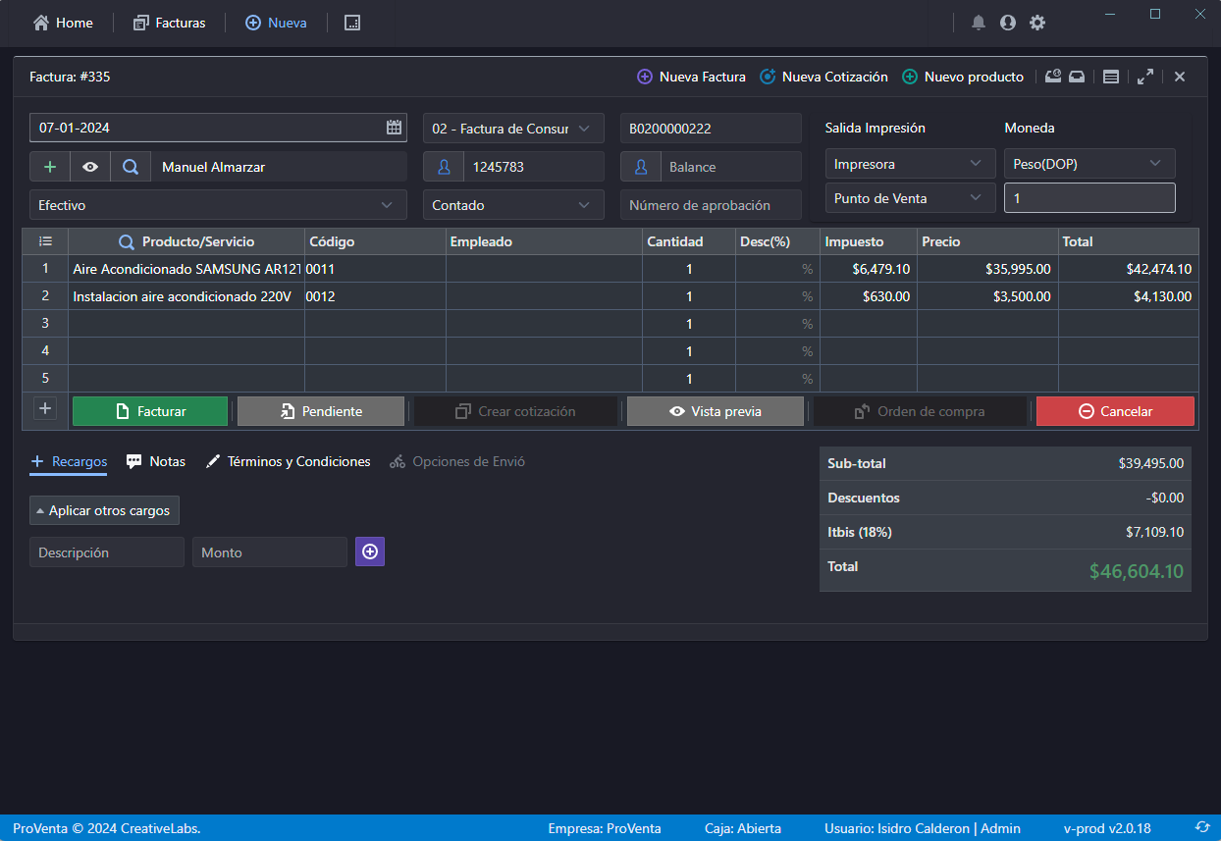
Task: Click the sync icon in the status bar
Action: [1204, 828]
